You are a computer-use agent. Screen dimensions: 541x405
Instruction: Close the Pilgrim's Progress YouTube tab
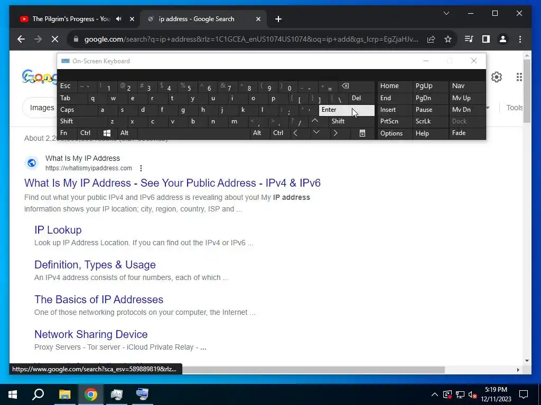click(x=132, y=19)
